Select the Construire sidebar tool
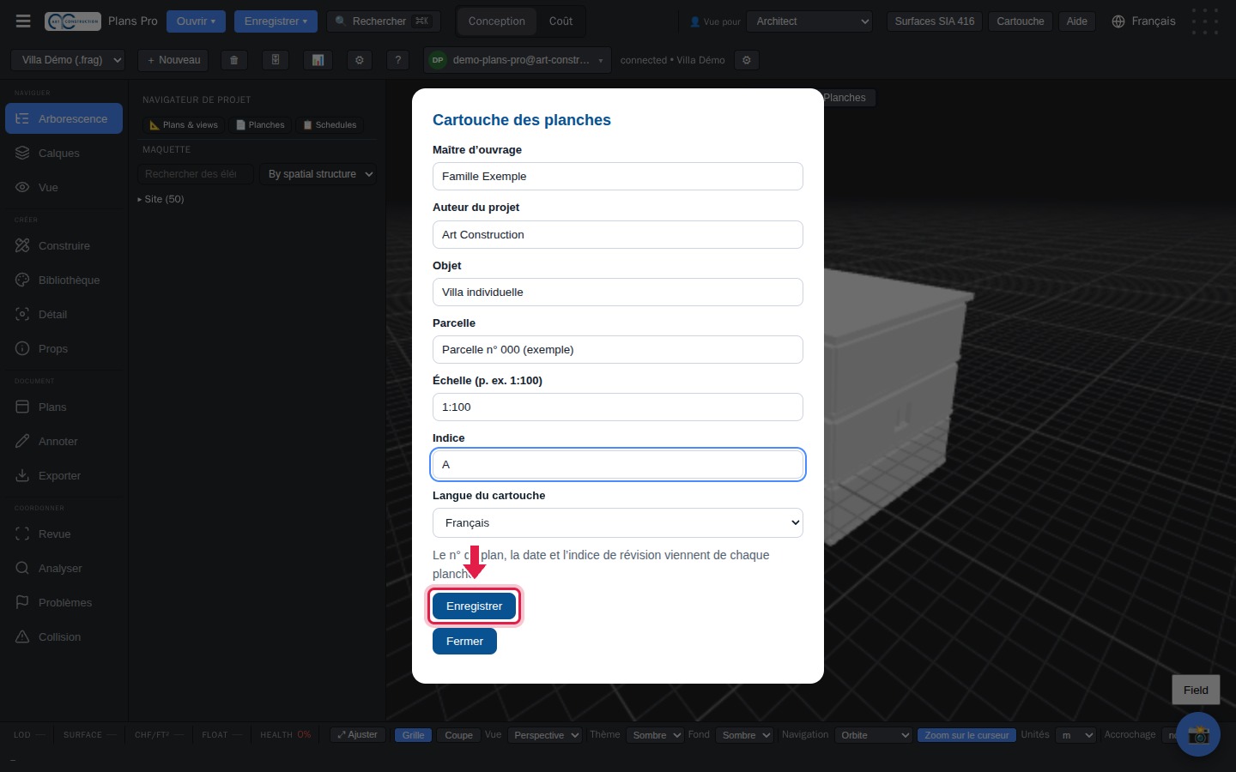Screen dimensions: 1236x772 click(x=64, y=245)
